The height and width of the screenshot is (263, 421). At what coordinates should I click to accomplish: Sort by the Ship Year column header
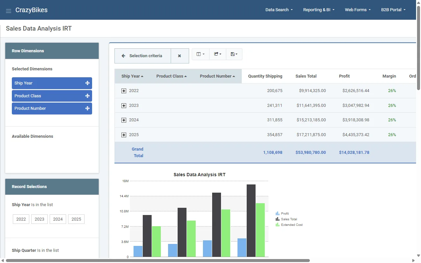point(132,76)
